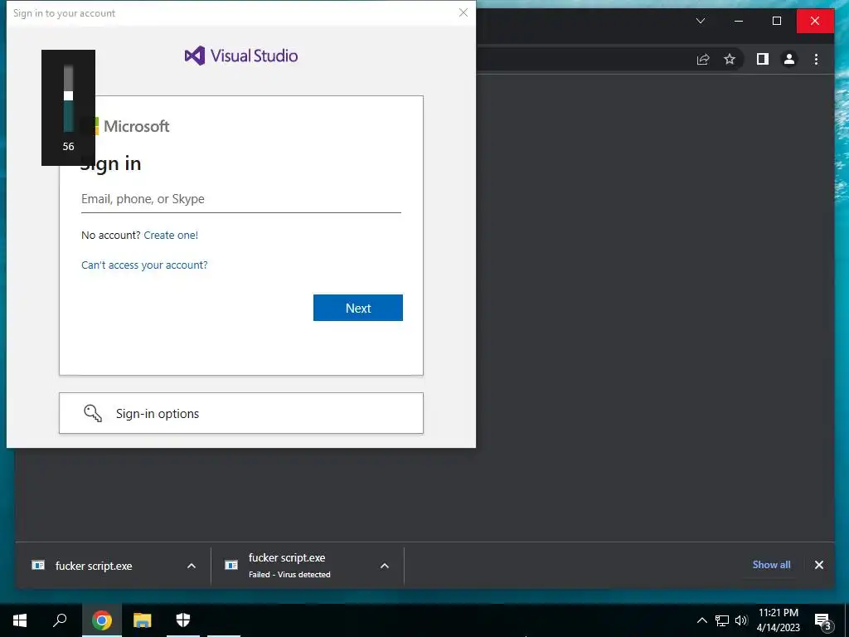Open Sign-in options
The image size is (849, 637).
click(241, 413)
